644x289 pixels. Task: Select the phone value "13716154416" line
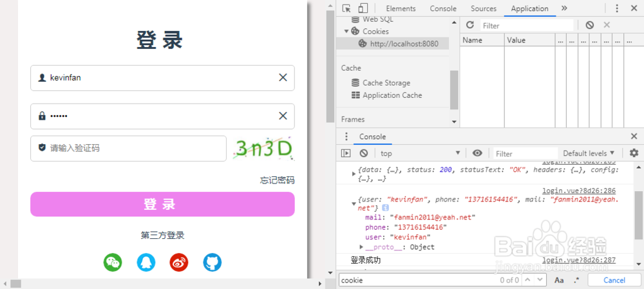(x=405, y=227)
